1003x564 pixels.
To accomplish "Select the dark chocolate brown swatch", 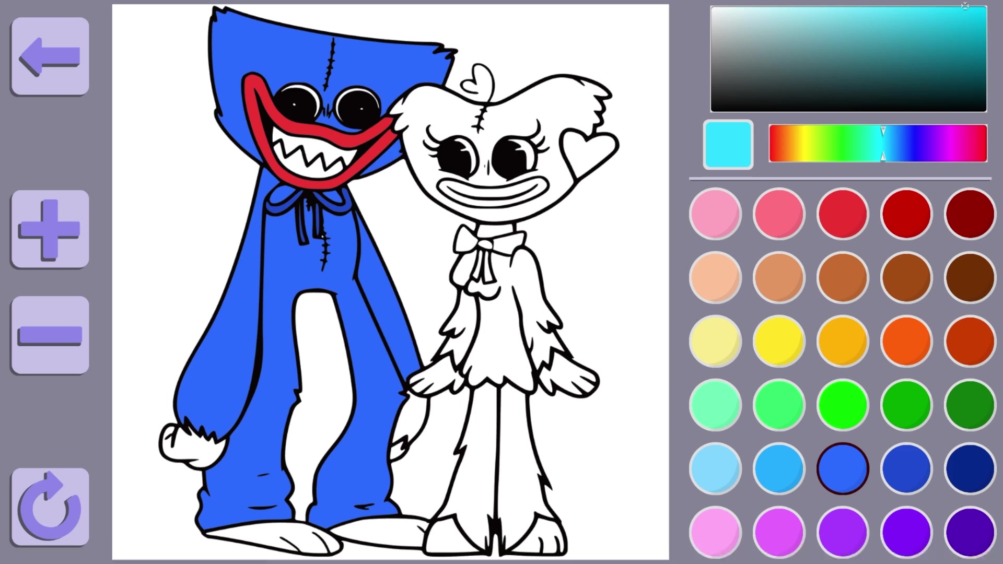I will [970, 278].
